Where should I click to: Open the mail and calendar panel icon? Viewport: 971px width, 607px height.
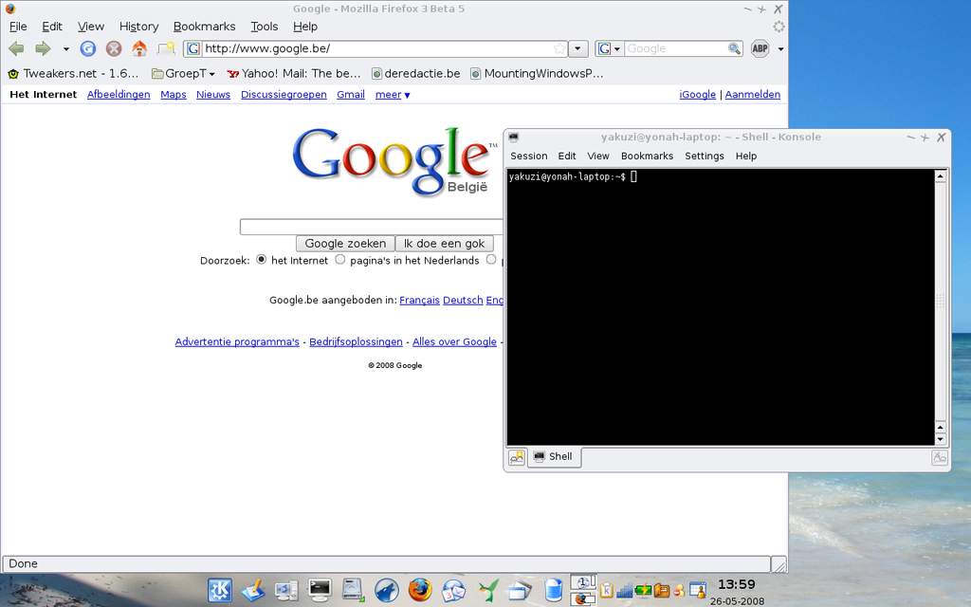453,590
